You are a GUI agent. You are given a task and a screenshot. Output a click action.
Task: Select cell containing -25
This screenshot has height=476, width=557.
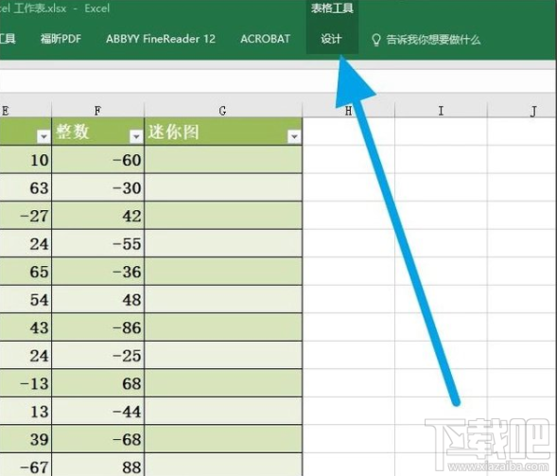pyautogui.click(x=98, y=356)
